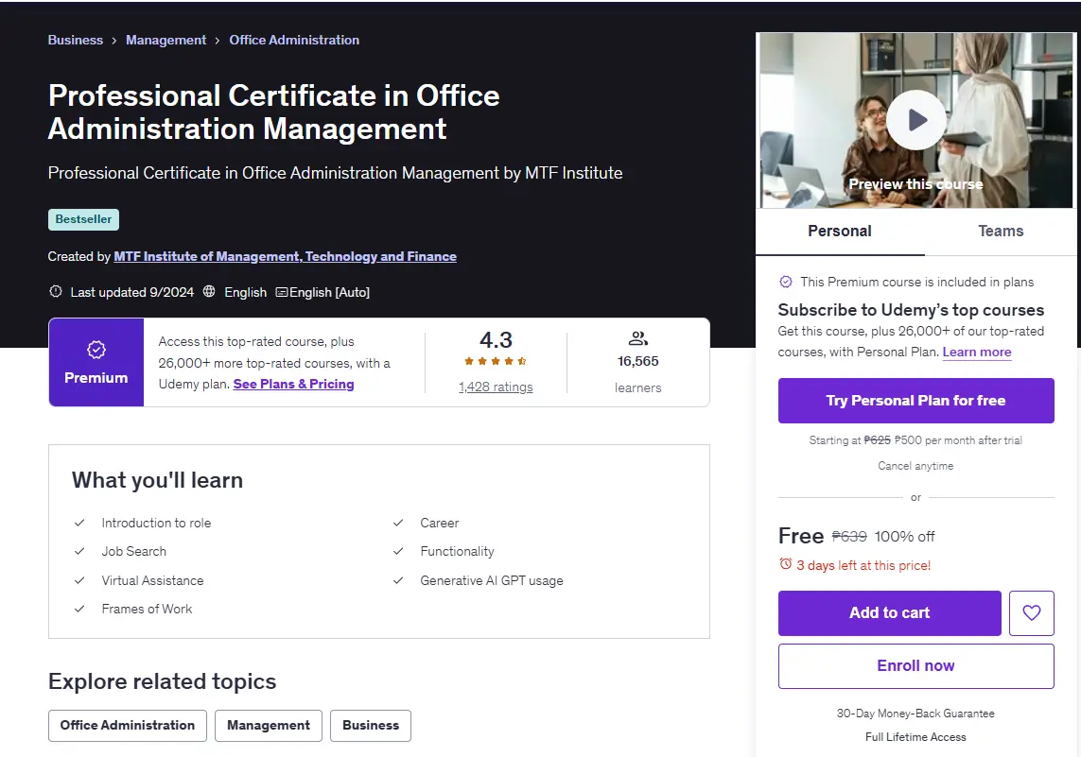Switch to the Personal tab

840,232
